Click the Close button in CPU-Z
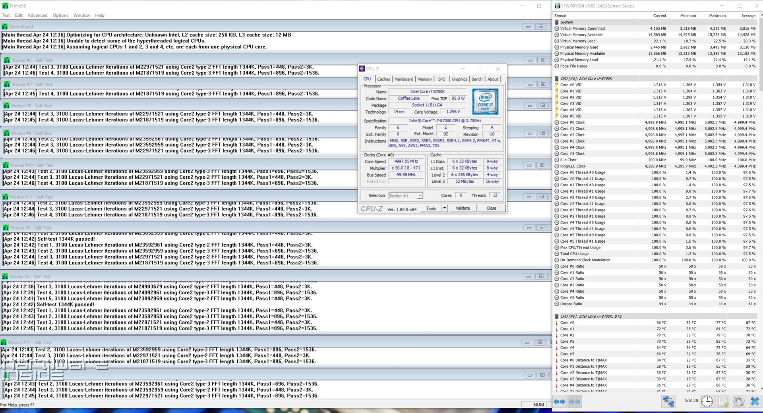The image size is (763, 413). point(491,208)
